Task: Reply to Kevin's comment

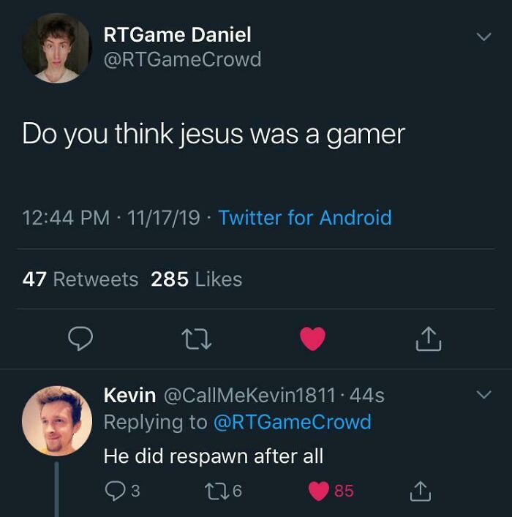Action: (116, 491)
